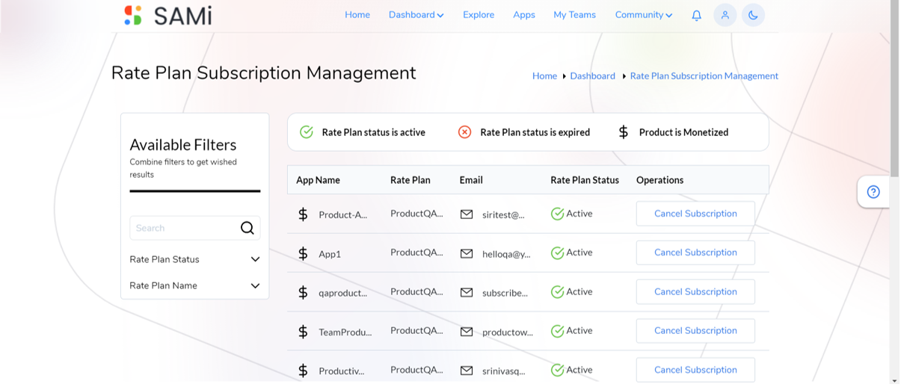901x387 pixels.
Task: Expand the Community dropdown menu
Action: pos(643,15)
